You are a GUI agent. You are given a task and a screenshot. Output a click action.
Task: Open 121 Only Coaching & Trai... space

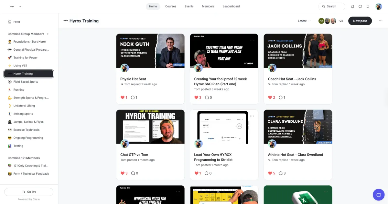[x=29, y=166]
